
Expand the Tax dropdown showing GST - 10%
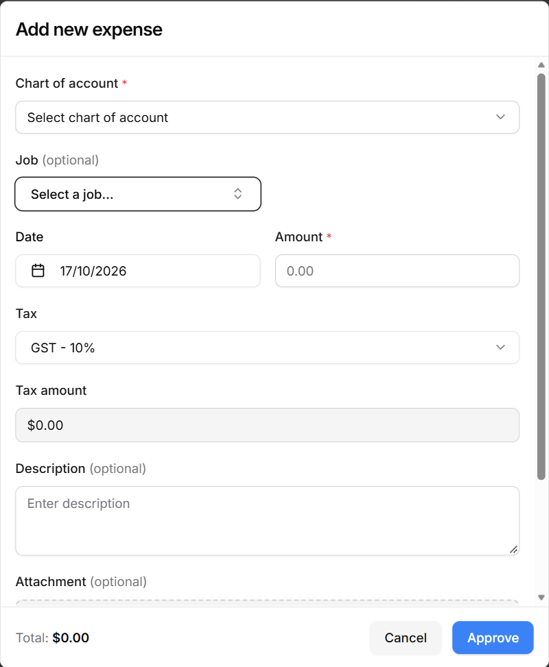coord(267,348)
